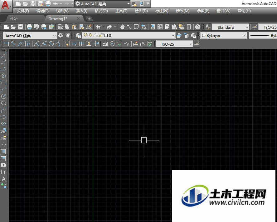Toggle layer 0 lock padlock icon
The width and height of the screenshot is (277, 222).
[101, 35]
